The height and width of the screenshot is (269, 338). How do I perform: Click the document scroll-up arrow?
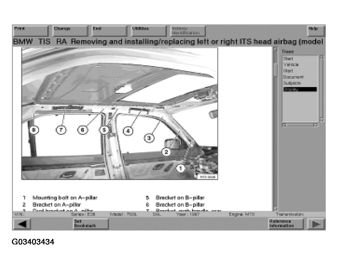coord(275,49)
